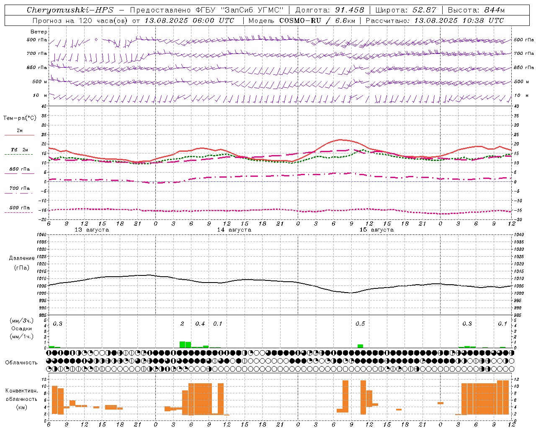The image size is (536, 428).
Task: Click the Широта: 52.87 value
Action: [406, 10]
